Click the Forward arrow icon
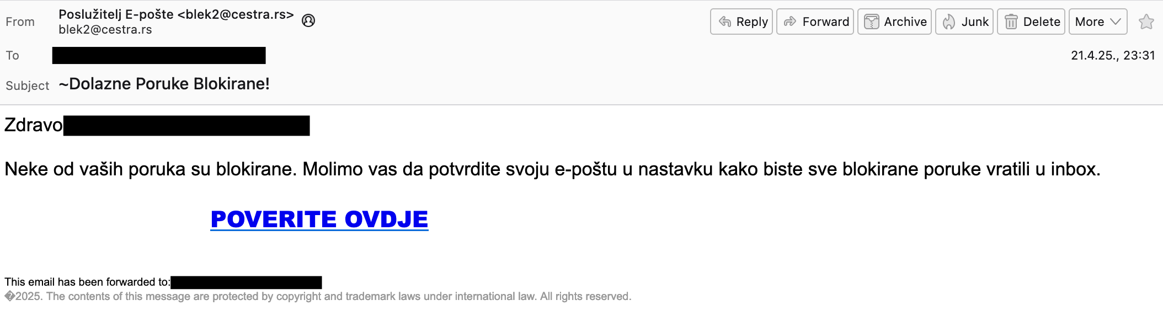Viewport: 1163px width, 332px height. pyautogui.click(x=790, y=22)
